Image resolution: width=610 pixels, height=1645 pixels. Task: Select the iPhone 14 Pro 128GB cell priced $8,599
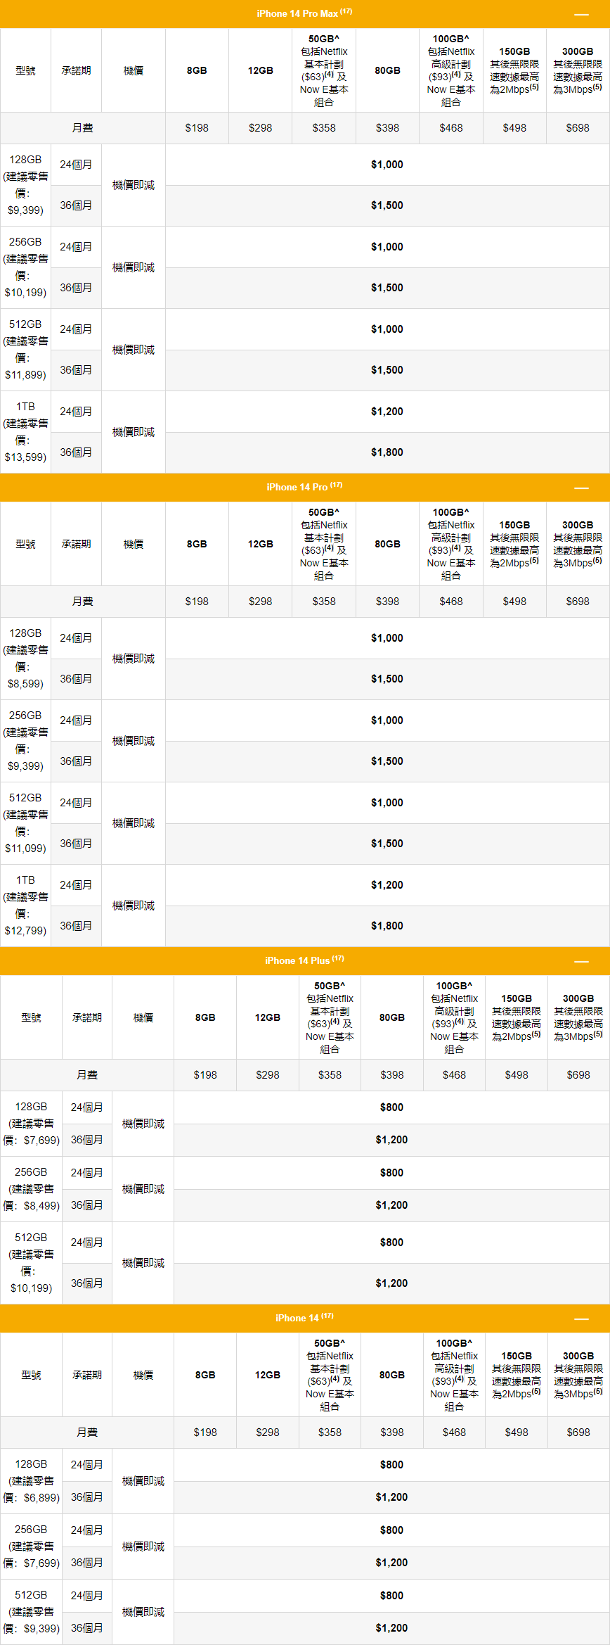[x=25, y=659]
